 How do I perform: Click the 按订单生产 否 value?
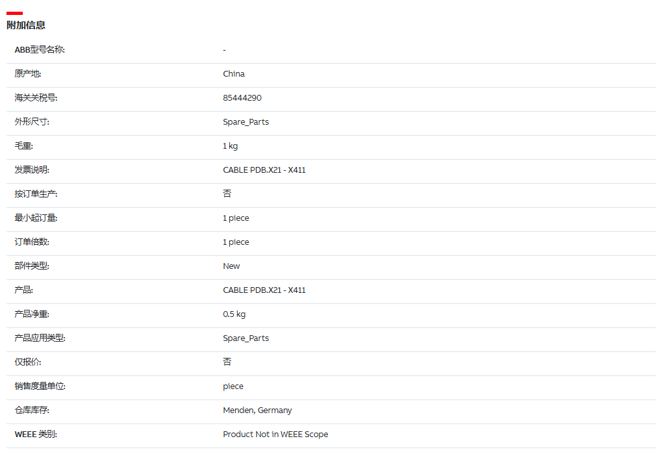pyautogui.click(x=227, y=194)
